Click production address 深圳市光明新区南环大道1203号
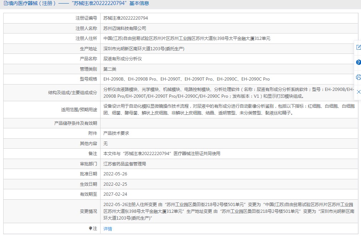 [x=144, y=48]
